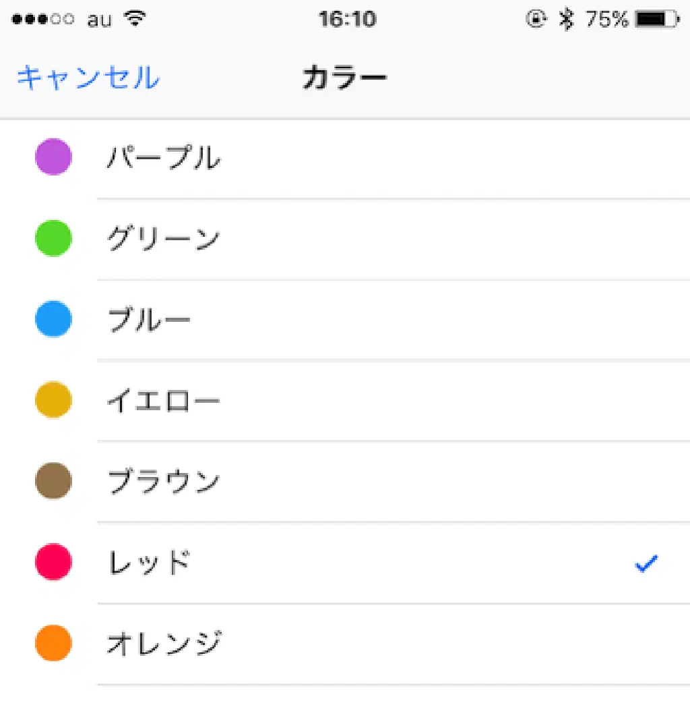Choose the グリーン option text
This screenshot has height=728, width=690.
(x=164, y=240)
